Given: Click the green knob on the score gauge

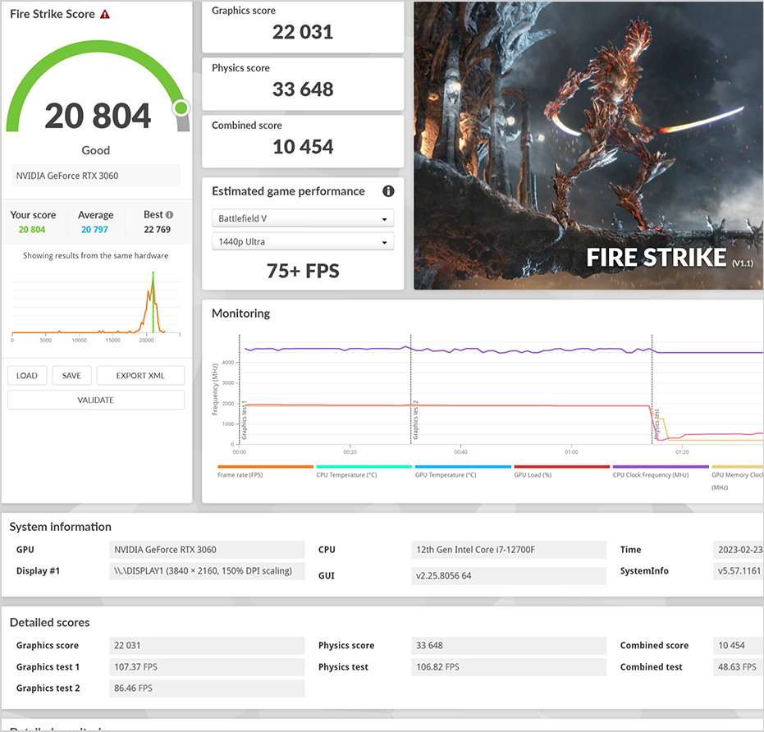Looking at the screenshot, I should [x=181, y=108].
